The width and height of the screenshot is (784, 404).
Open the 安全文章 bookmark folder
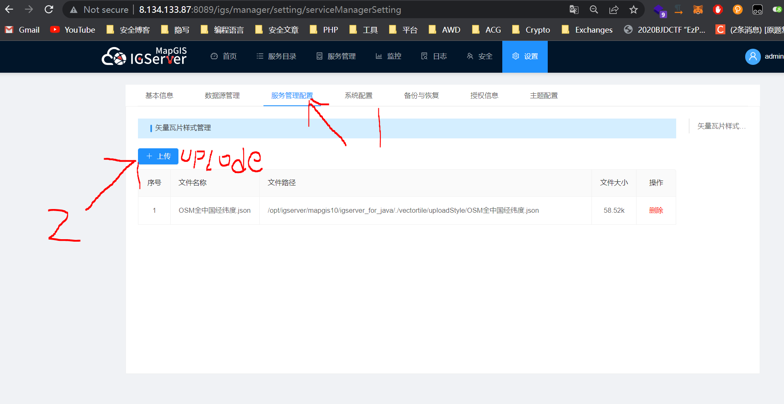(277, 30)
